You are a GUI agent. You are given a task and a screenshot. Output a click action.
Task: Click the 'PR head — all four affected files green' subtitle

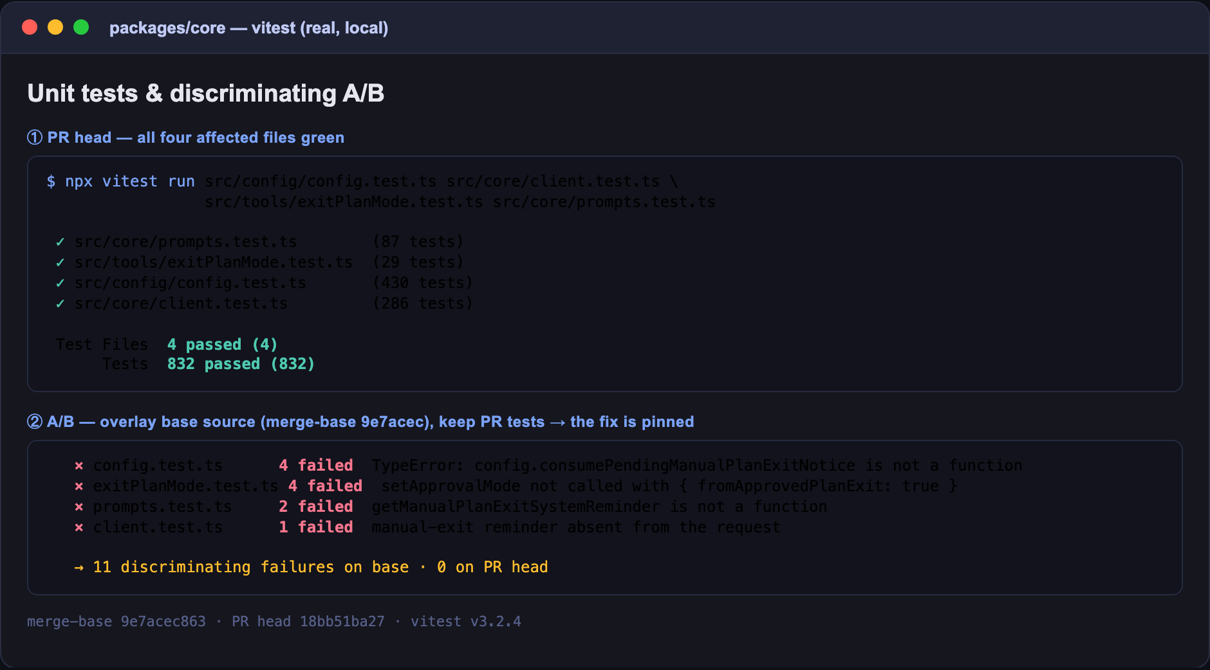[185, 138]
